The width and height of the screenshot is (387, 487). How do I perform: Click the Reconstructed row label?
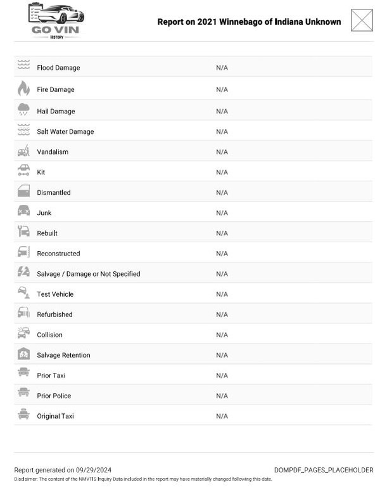coord(58,254)
